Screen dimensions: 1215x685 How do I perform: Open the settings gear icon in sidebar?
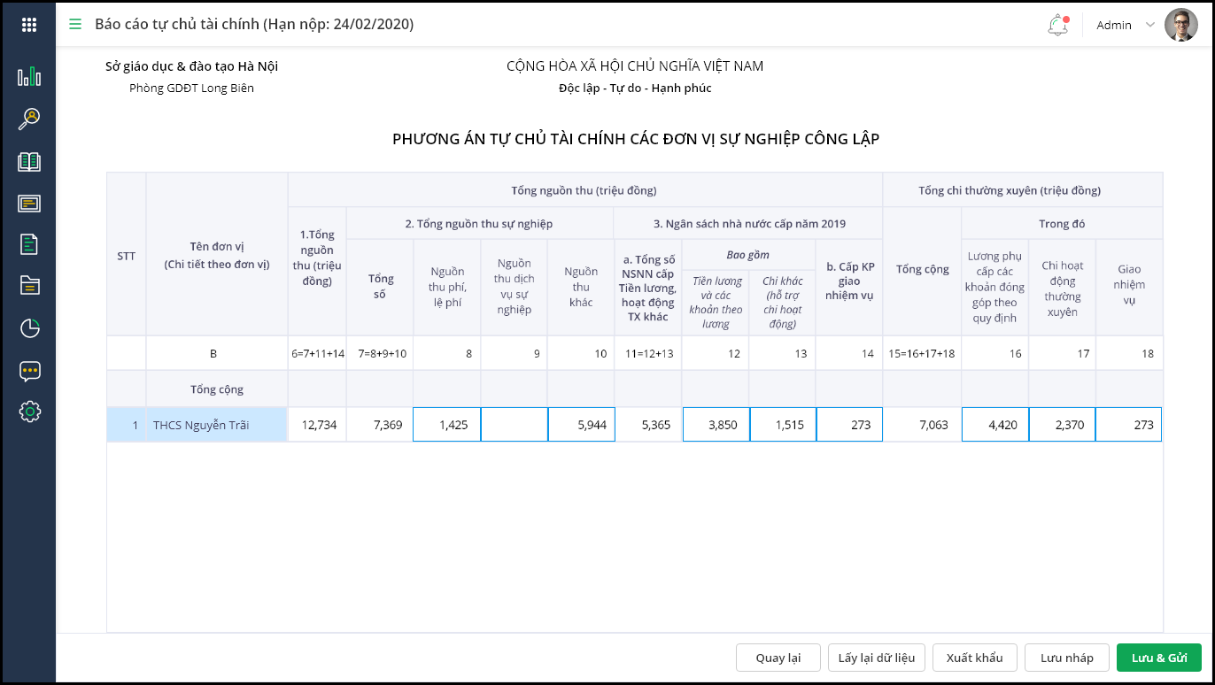pyautogui.click(x=29, y=412)
